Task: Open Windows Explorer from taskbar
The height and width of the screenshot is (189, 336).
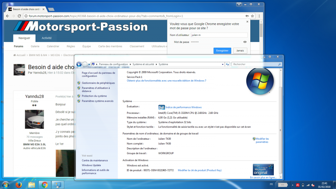Action: click(x=32, y=185)
